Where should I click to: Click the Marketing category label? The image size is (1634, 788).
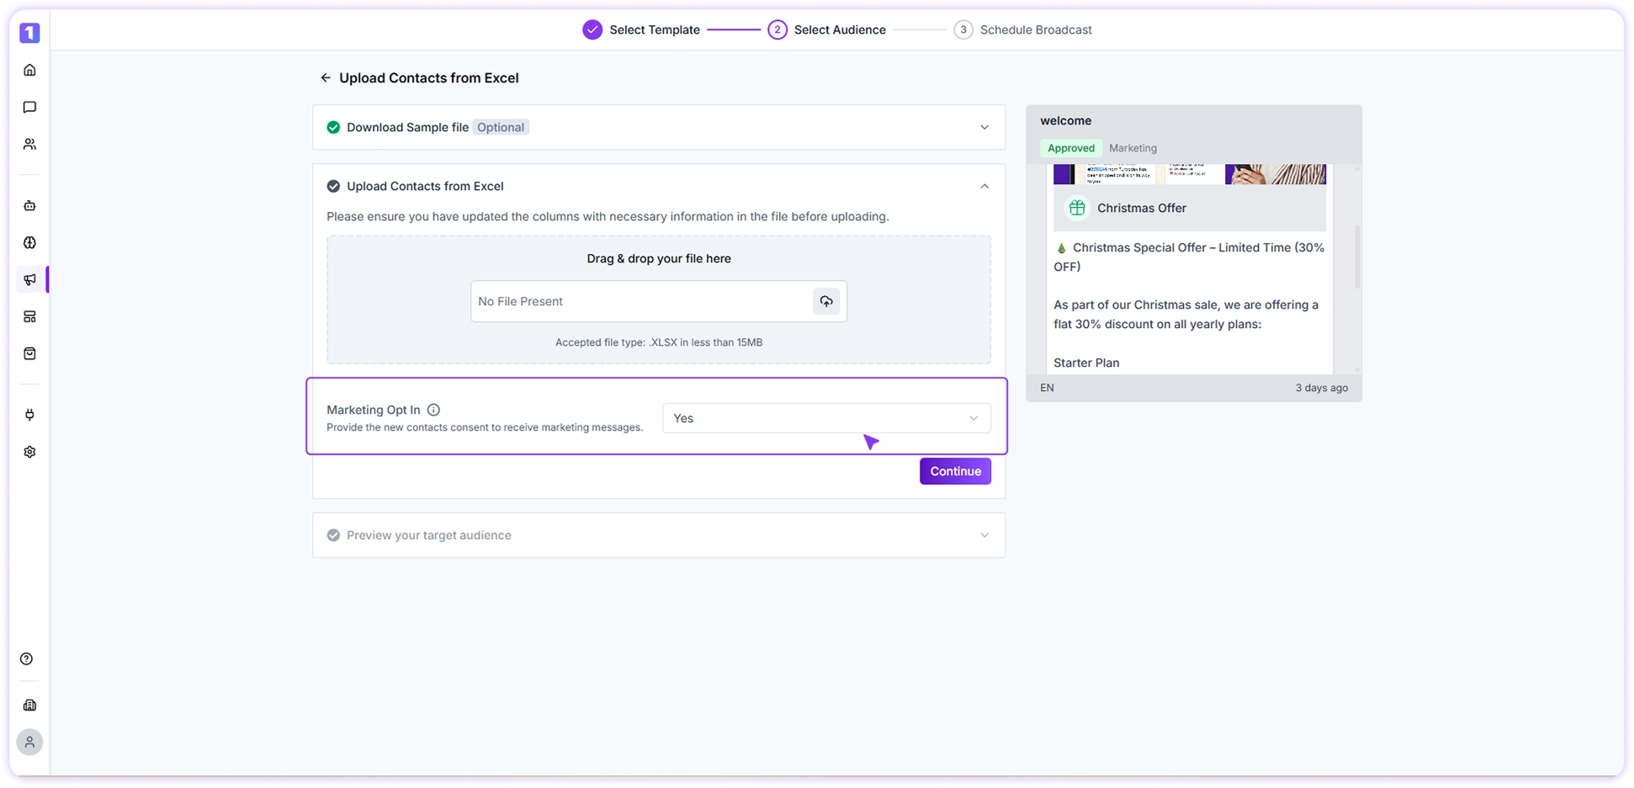(x=1133, y=148)
